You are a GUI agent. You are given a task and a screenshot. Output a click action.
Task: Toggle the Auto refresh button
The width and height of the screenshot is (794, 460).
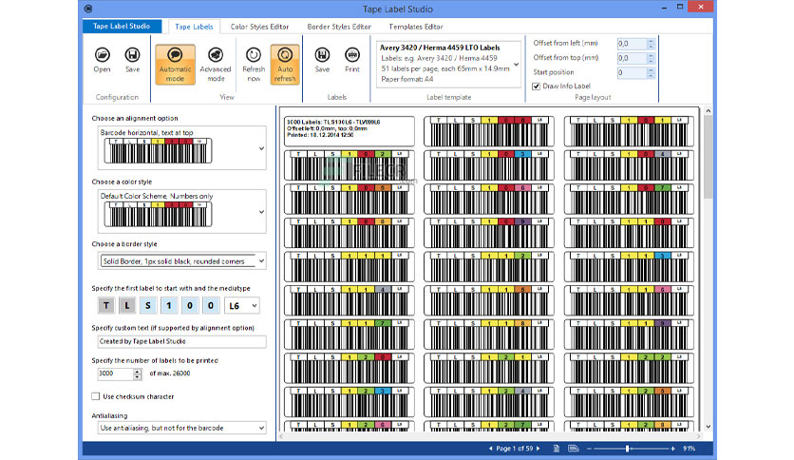[x=285, y=65]
